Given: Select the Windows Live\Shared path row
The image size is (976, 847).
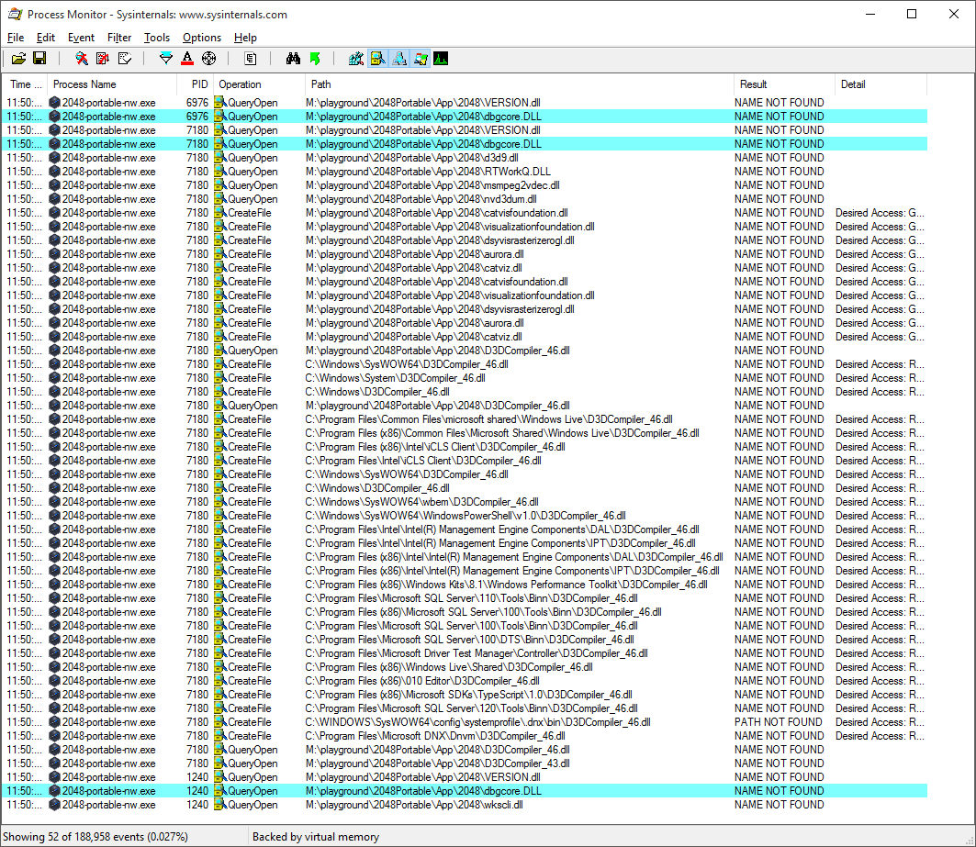Looking at the screenshot, I should (x=449, y=667).
